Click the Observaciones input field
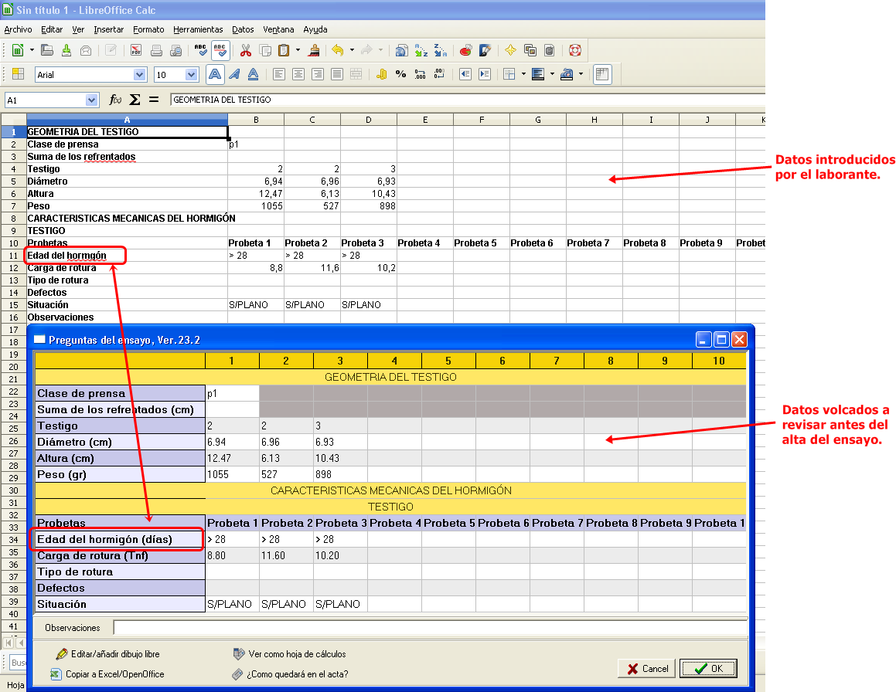This screenshot has width=896, height=692. point(430,628)
